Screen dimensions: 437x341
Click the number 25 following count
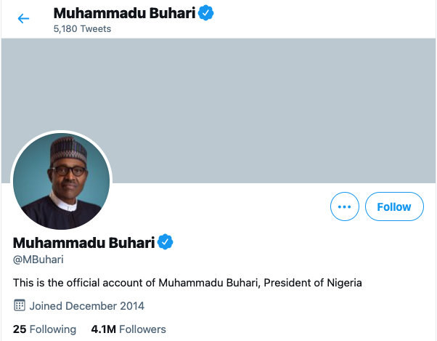click(x=20, y=329)
